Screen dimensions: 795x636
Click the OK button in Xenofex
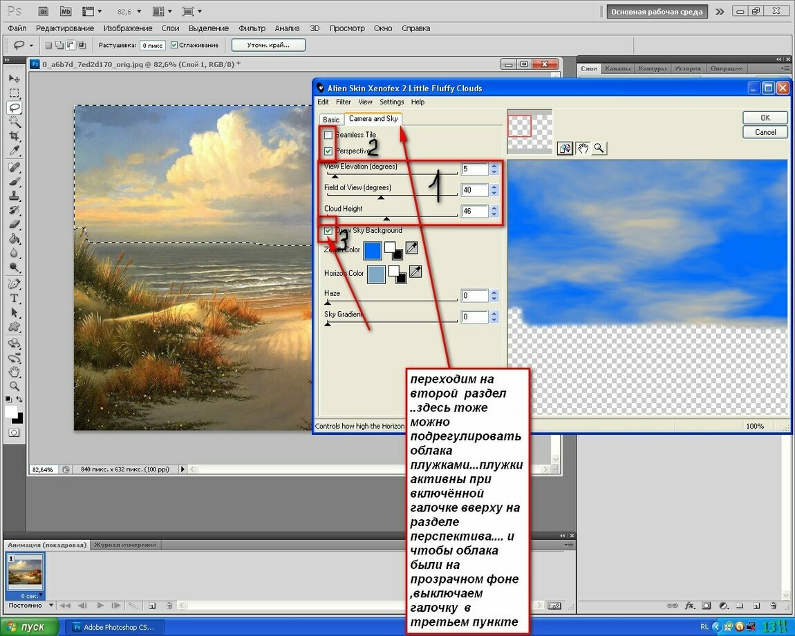765,118
